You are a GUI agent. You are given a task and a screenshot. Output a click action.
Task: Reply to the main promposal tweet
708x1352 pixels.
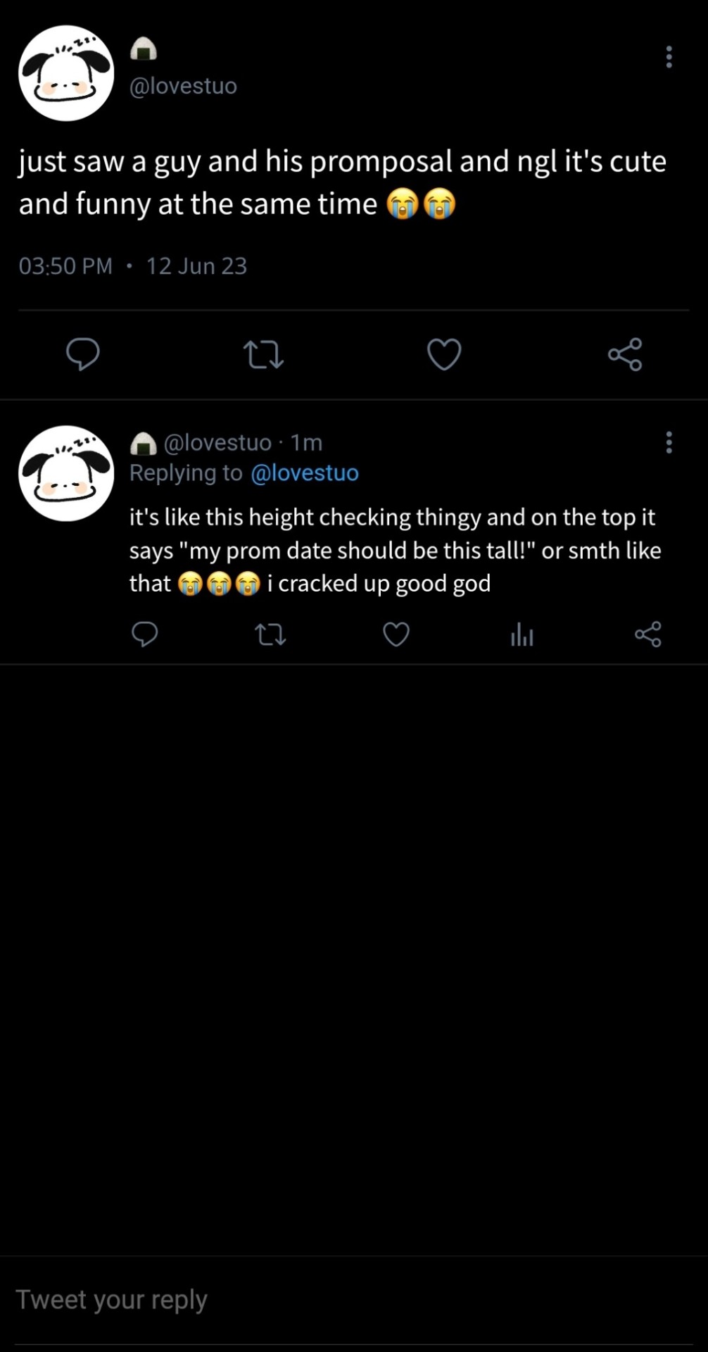pos(83,353)
